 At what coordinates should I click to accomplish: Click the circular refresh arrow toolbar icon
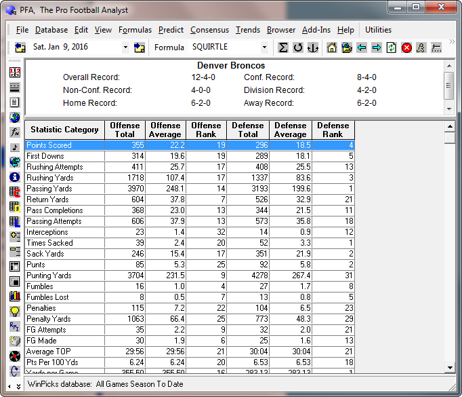click(x=298, y=48)
